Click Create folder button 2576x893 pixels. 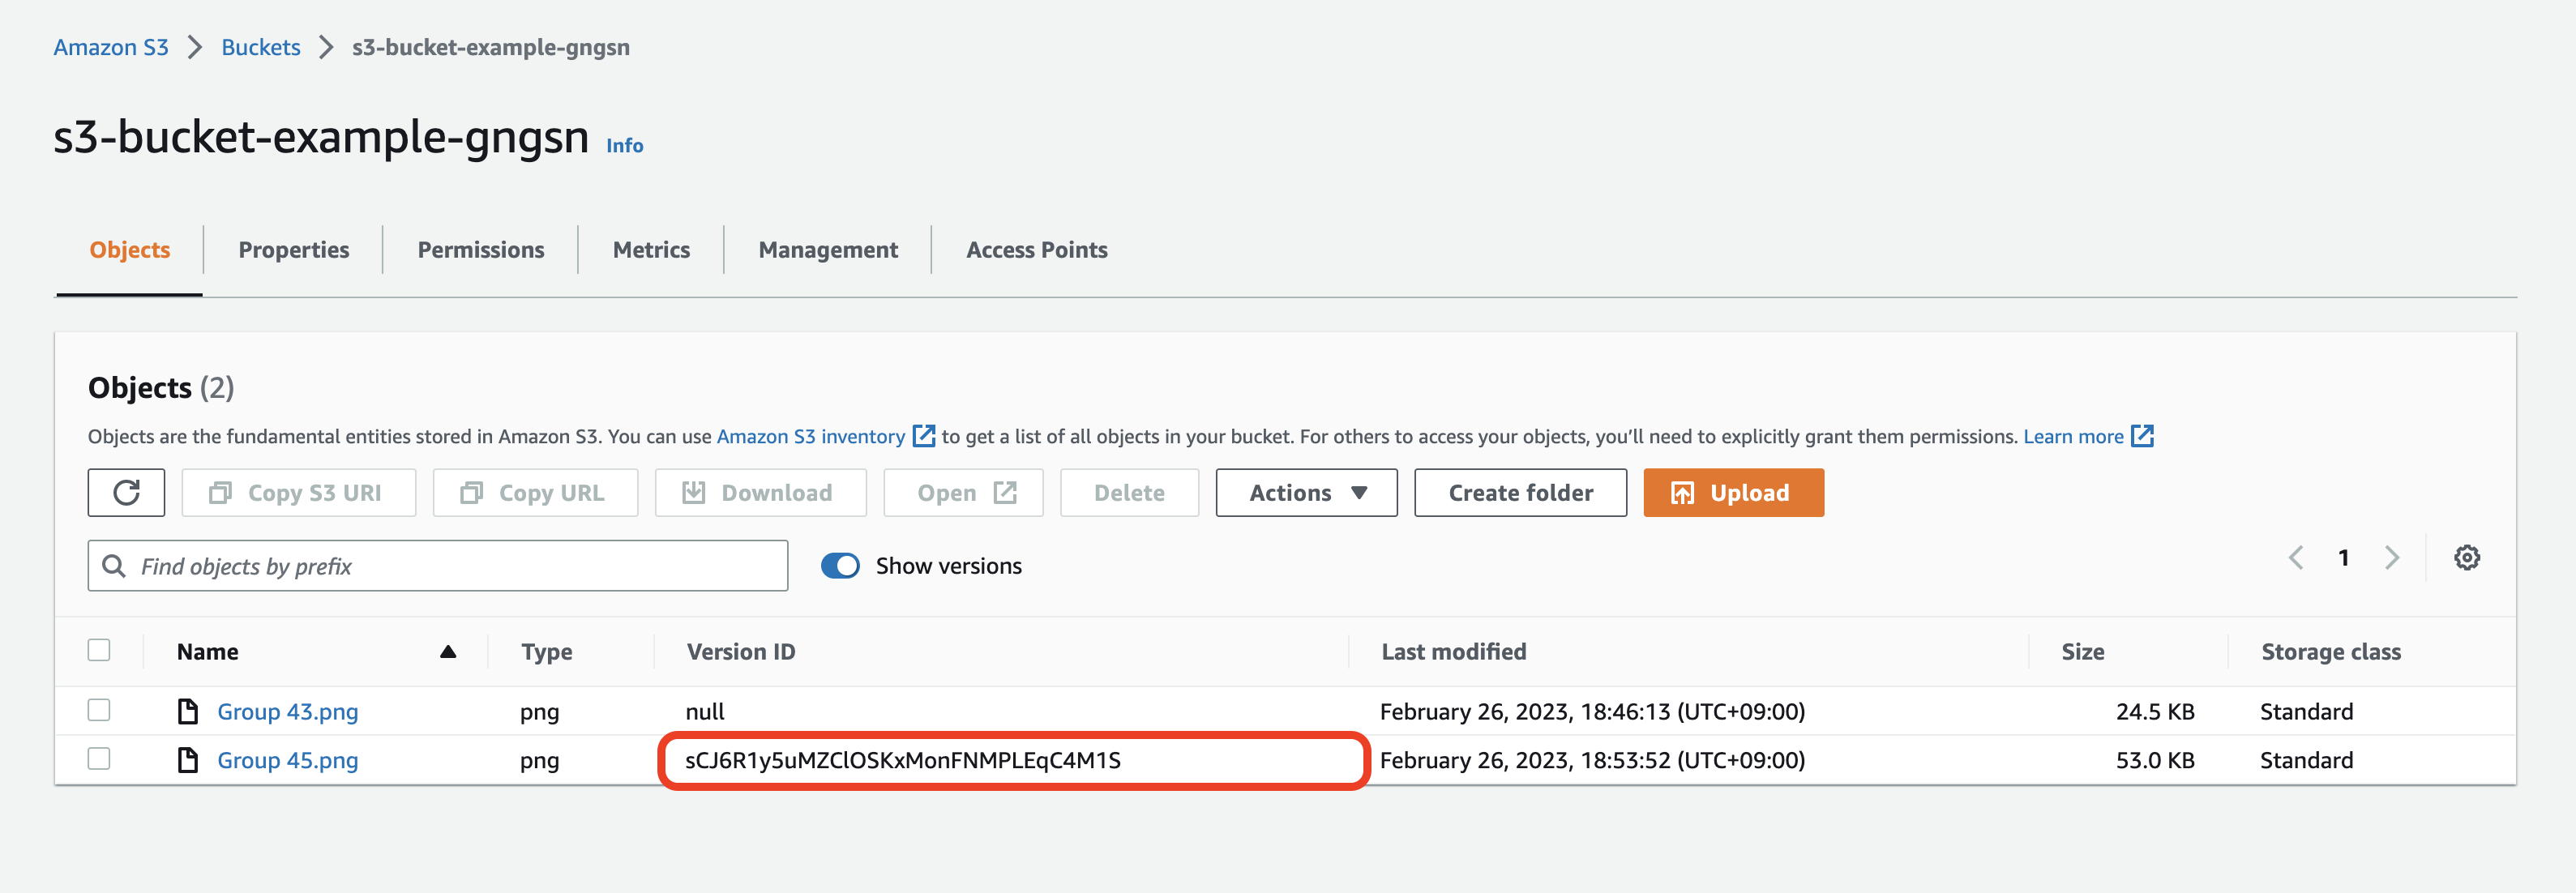tap(1520, 493)
